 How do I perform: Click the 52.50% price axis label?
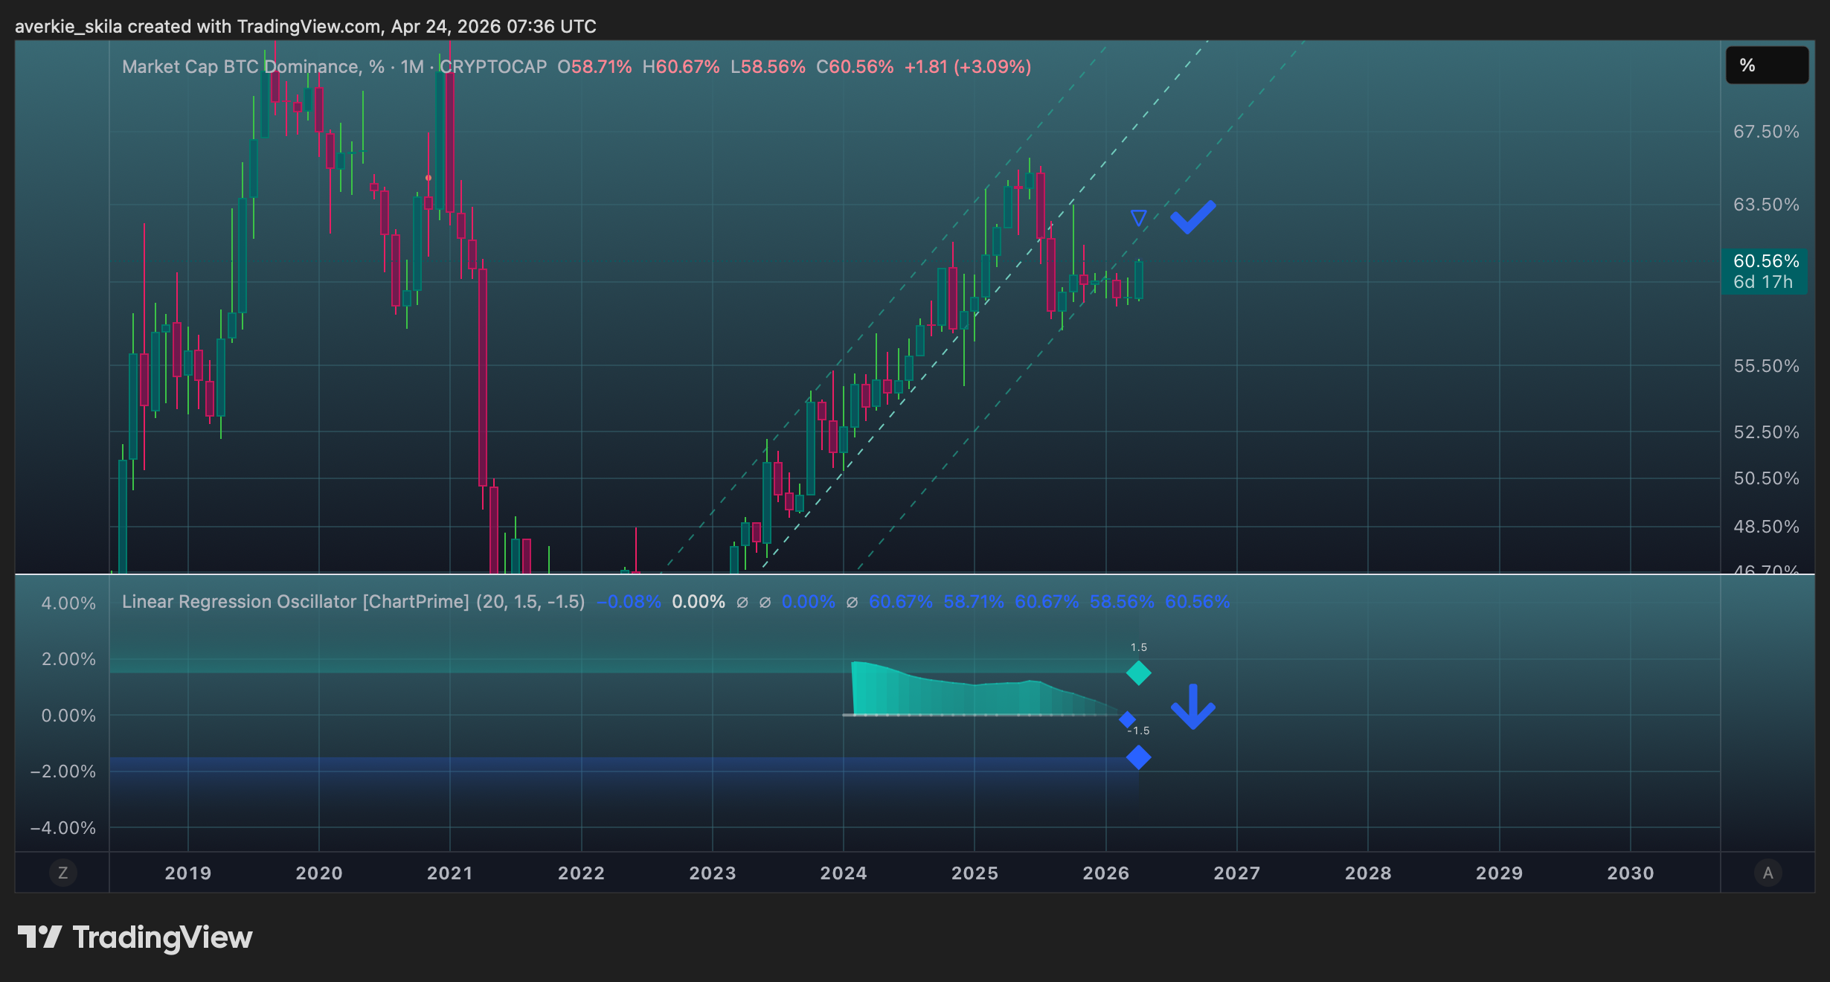[x=1766, y=432]
